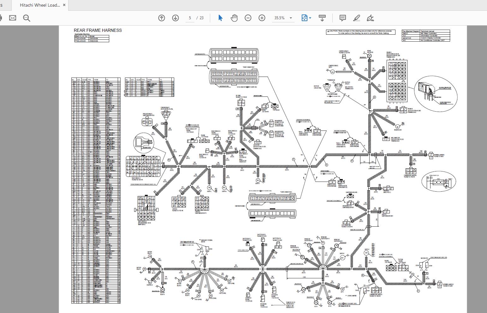Add a sticky note comment
The width and height of the screenshot is (487, 313).
click(x=343, y=18)
